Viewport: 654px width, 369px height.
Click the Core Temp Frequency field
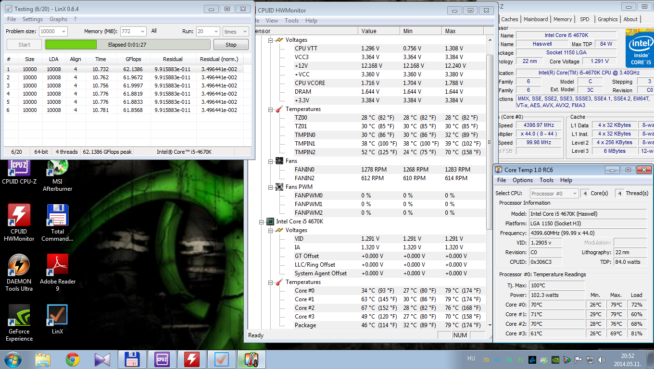pyautogui.click(x=588, y=233)
